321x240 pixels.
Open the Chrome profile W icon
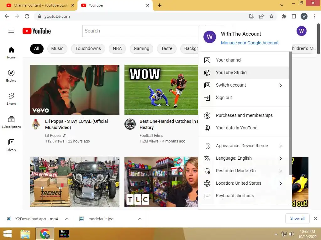coord(304,16)
